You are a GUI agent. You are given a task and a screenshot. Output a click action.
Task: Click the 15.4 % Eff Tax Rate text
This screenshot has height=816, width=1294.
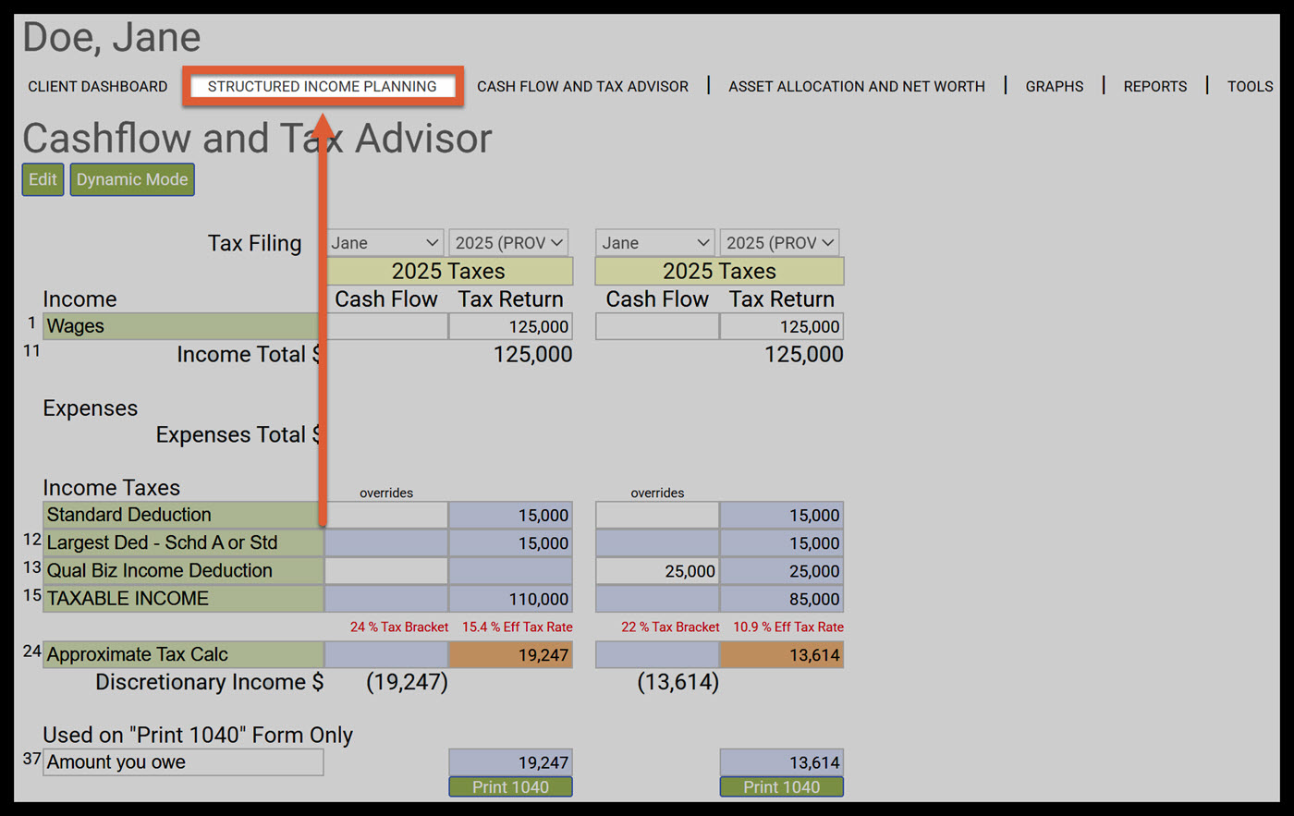[x=518, y=627]
